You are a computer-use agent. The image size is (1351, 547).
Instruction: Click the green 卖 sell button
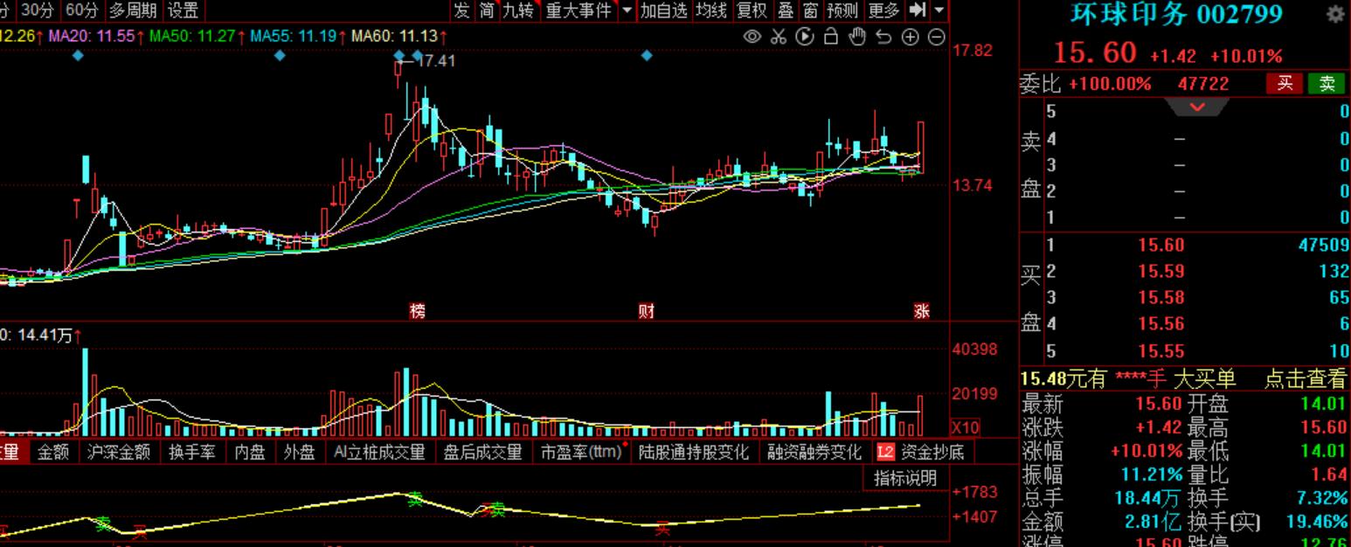(1327, 84)
